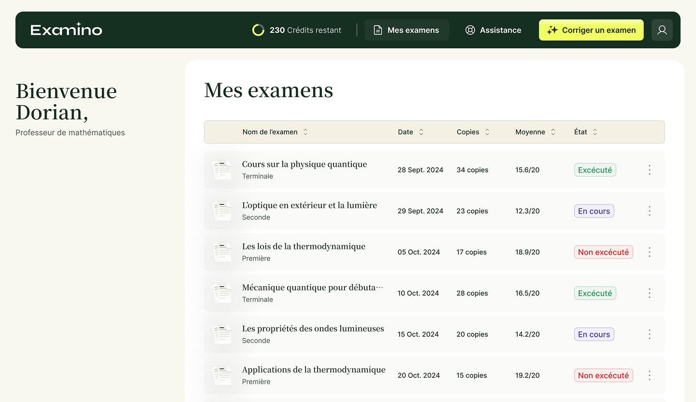Click the credits remaining ring icon
Image resolution: width=696 pixels, height=402 pixels.
pos(259,30)
